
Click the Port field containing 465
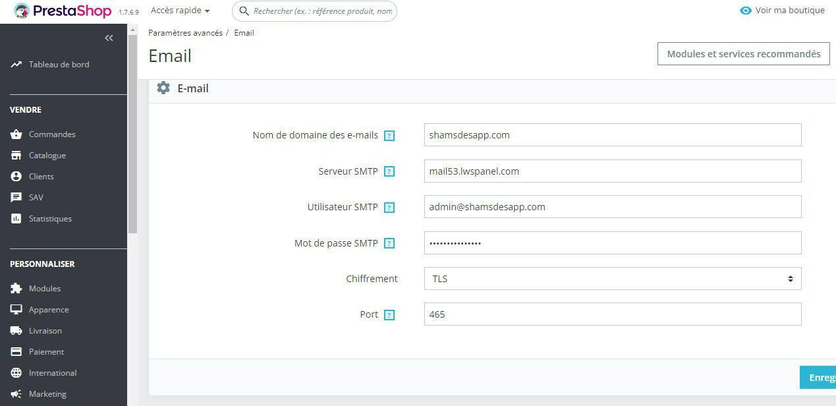click(x=613, y=314)
